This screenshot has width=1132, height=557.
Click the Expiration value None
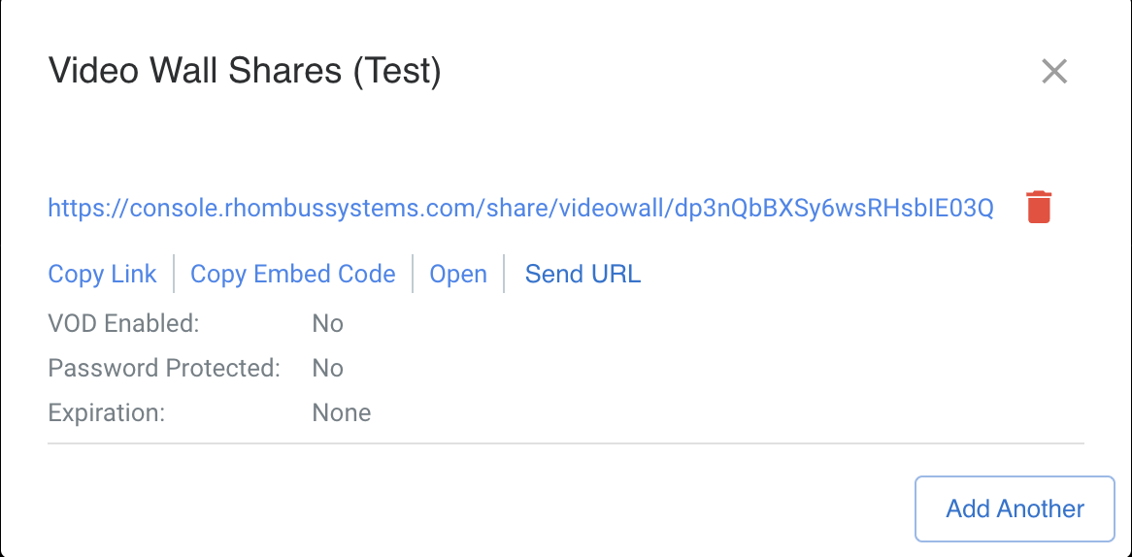(341, 412)
